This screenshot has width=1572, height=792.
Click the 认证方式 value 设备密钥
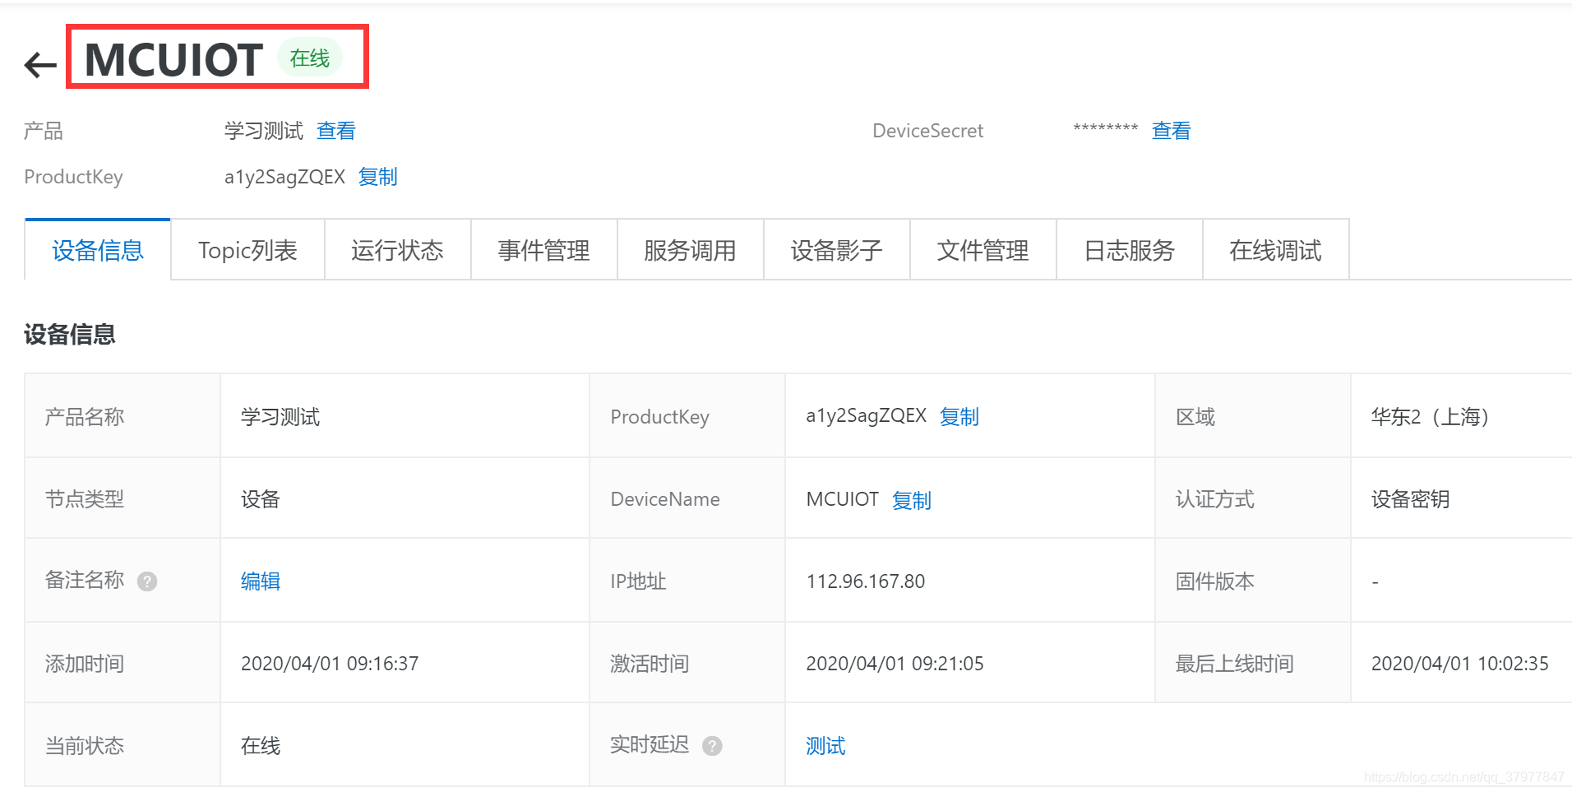(x=1411, y=499)
